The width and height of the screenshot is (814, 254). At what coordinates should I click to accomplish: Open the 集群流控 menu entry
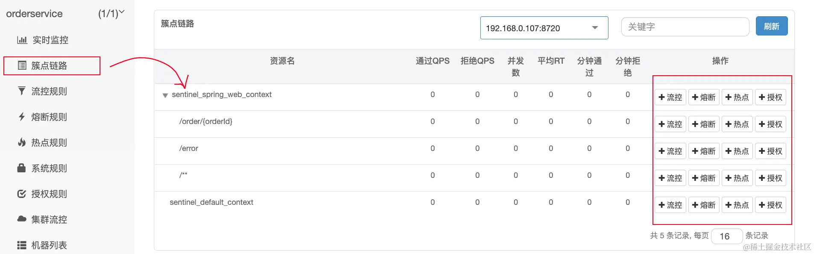coord(49,219)
